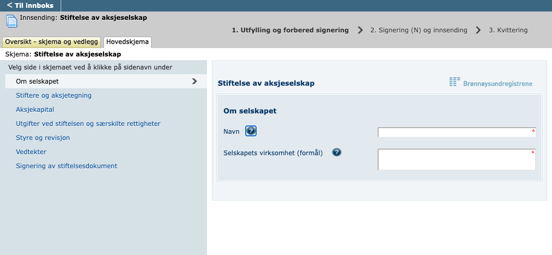Image resolution: width=552 pixels, height=255 pixels.
Task: Click into the Navn text field
Action: tap(456, 132)
